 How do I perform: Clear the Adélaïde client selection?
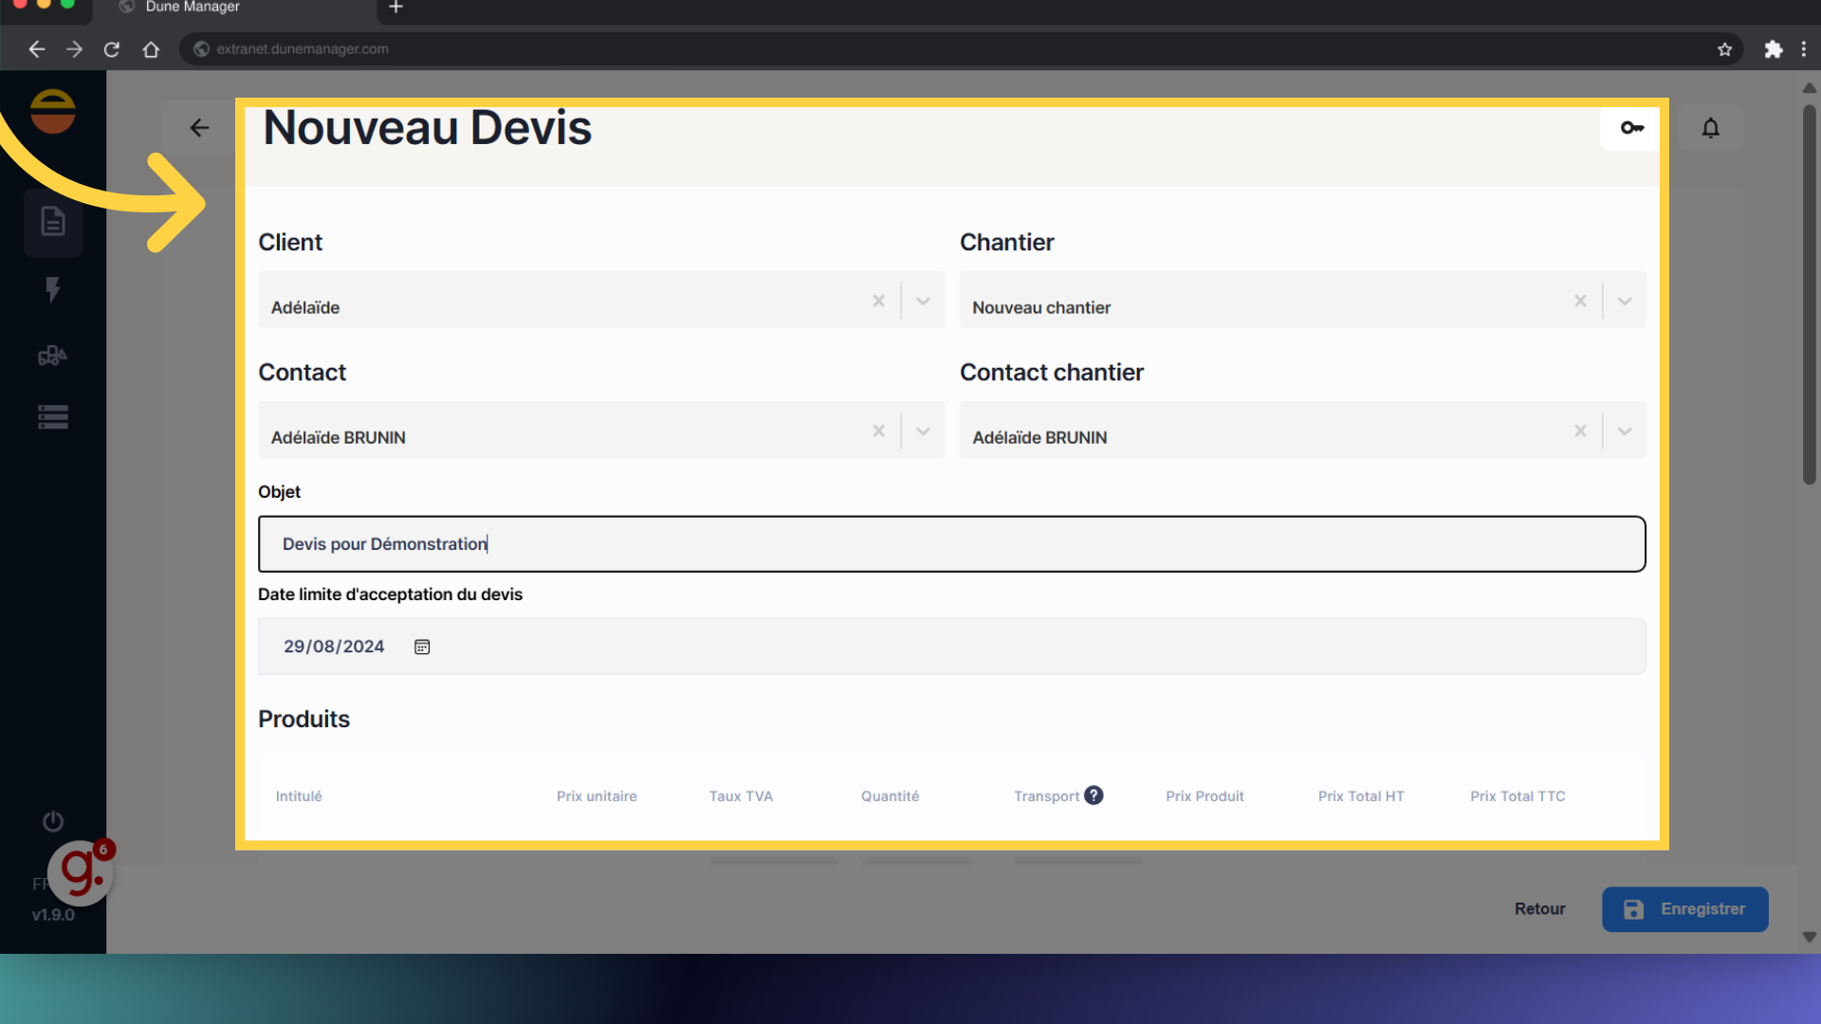879,301
